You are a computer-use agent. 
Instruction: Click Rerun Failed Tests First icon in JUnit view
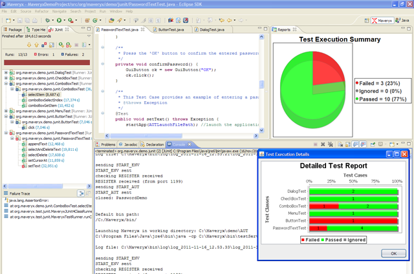[69, 45]
